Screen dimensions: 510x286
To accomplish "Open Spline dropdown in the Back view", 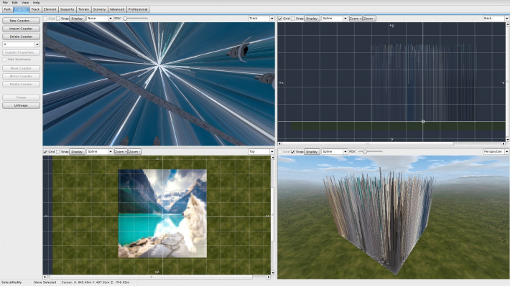I will 334,19.
